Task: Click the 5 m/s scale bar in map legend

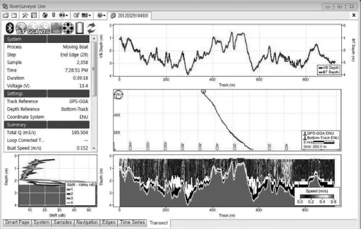Action: [323, 143]
